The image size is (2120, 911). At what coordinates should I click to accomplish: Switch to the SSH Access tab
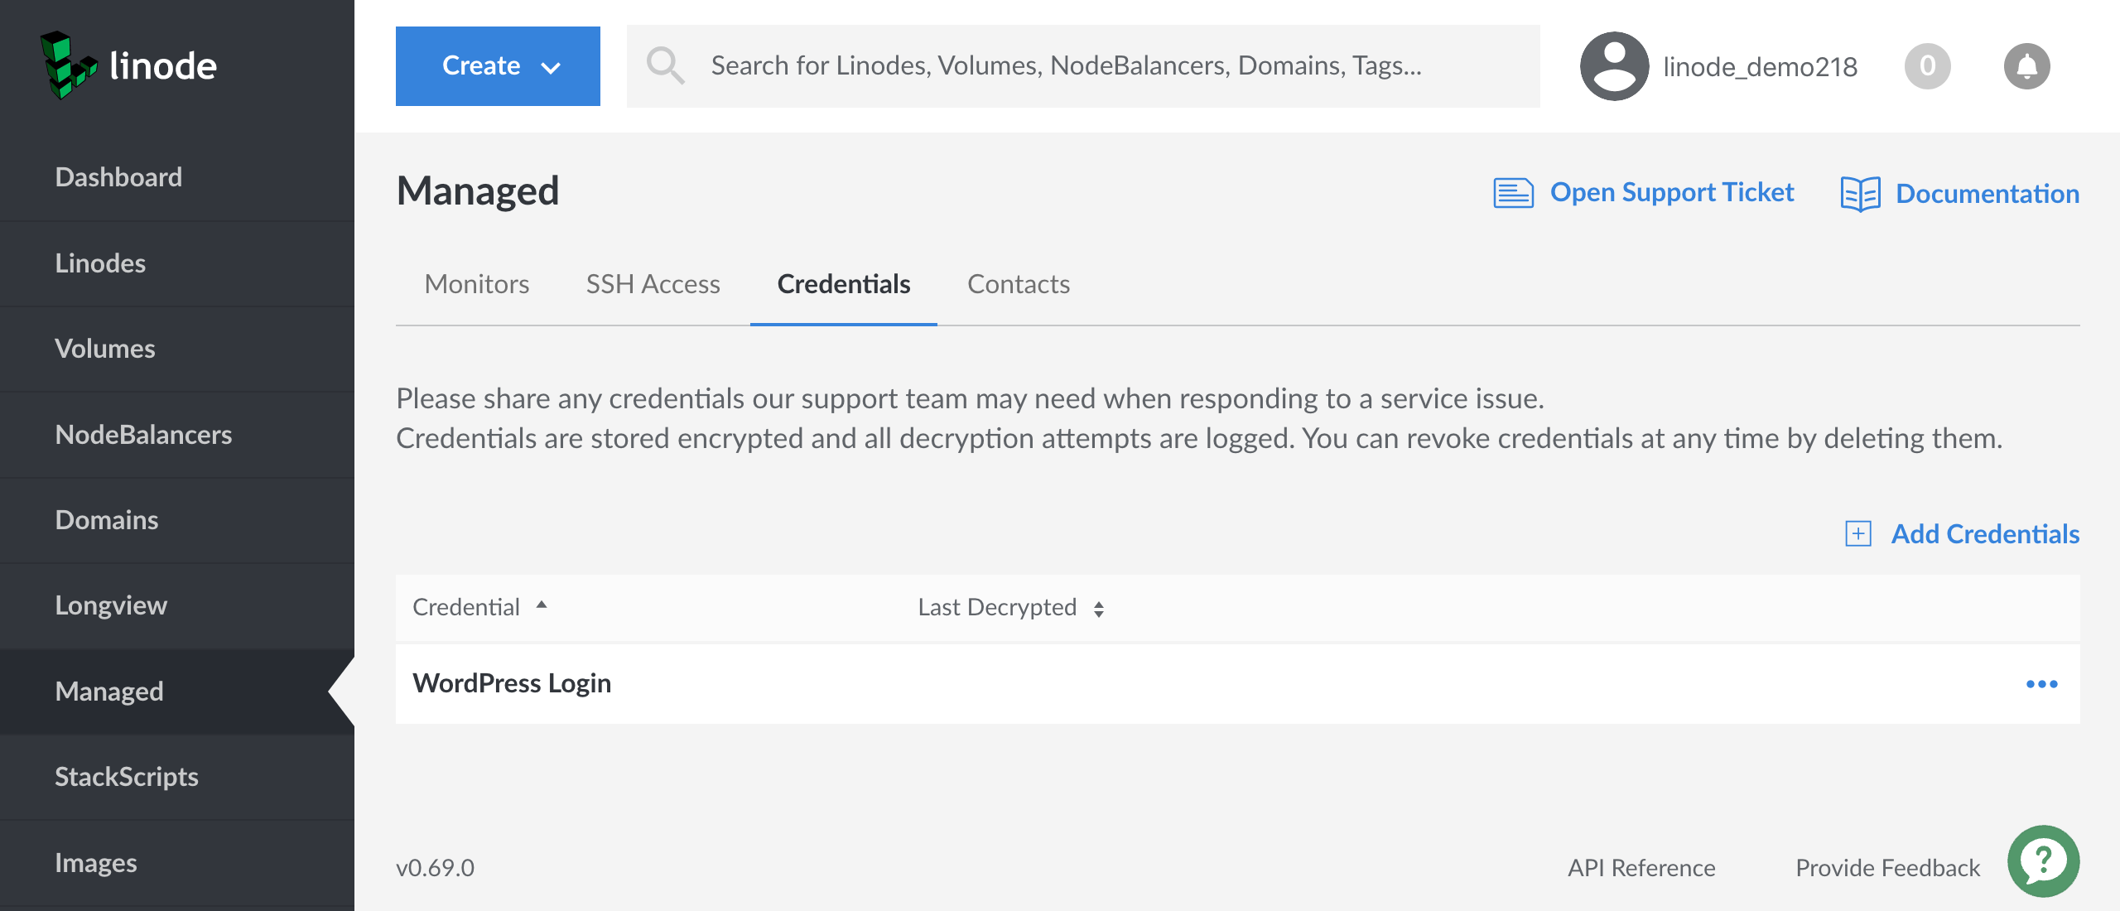click(x=653, y=284)
